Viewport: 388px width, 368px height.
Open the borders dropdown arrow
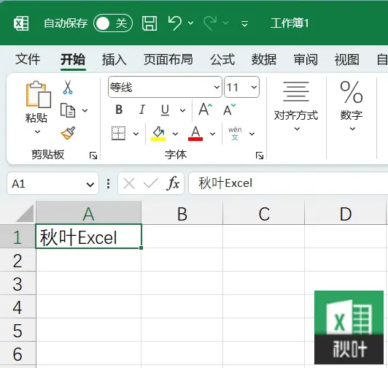tap(136, 134)
